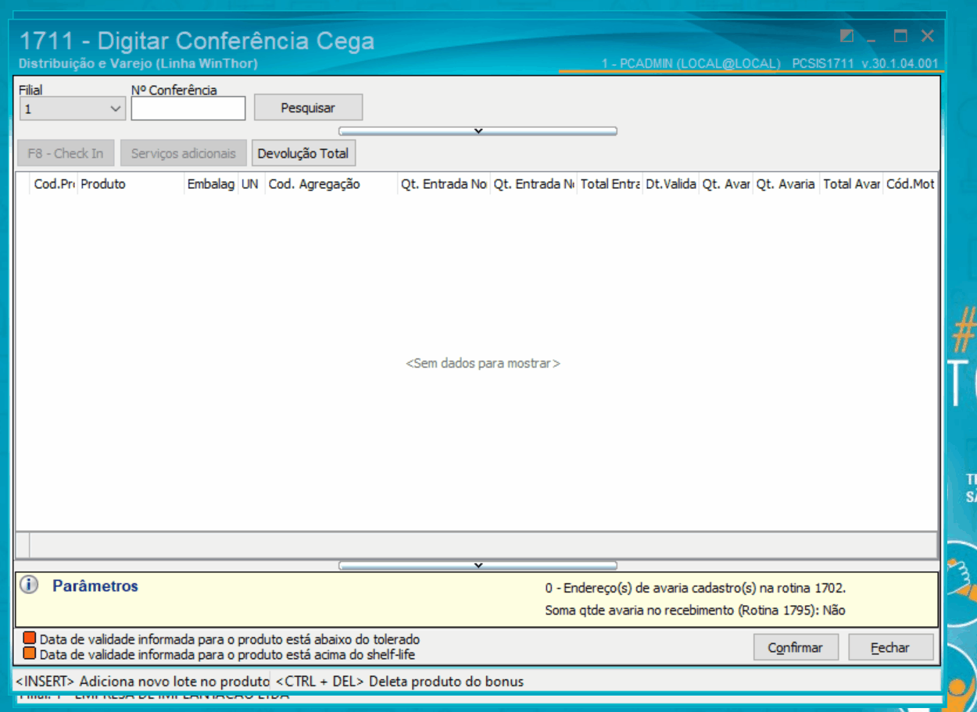Close the 1711 window
977x712 pixels.
tap(928, 36)
